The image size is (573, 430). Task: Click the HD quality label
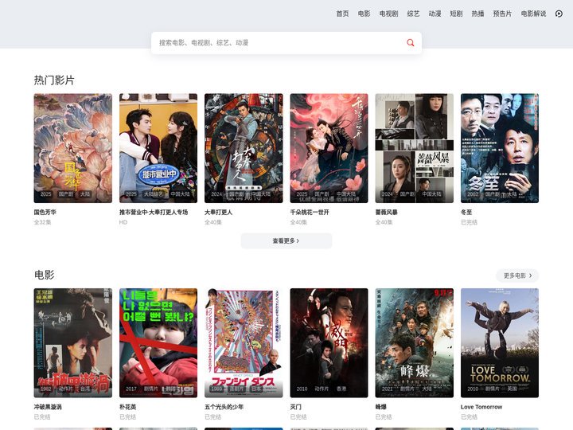pyautogui.click(x=123, y=222)
